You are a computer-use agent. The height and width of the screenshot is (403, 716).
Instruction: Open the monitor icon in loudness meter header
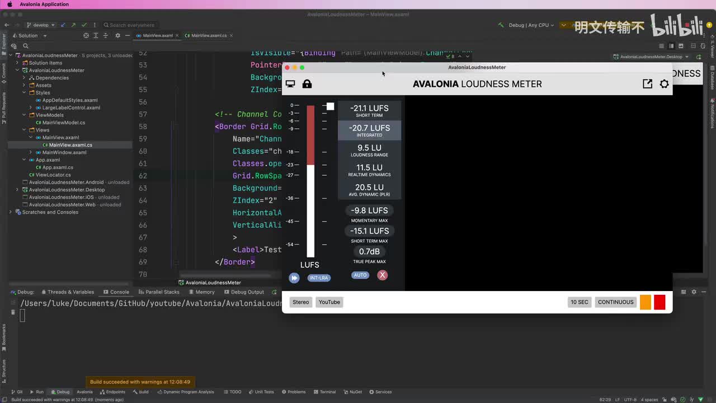(290, 84)
